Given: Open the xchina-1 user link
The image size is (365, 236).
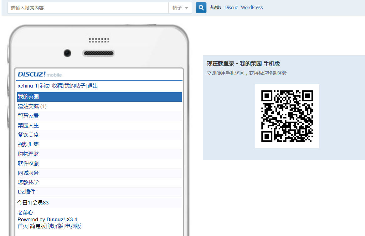Looking at the screenshot, I should point(28,86).
